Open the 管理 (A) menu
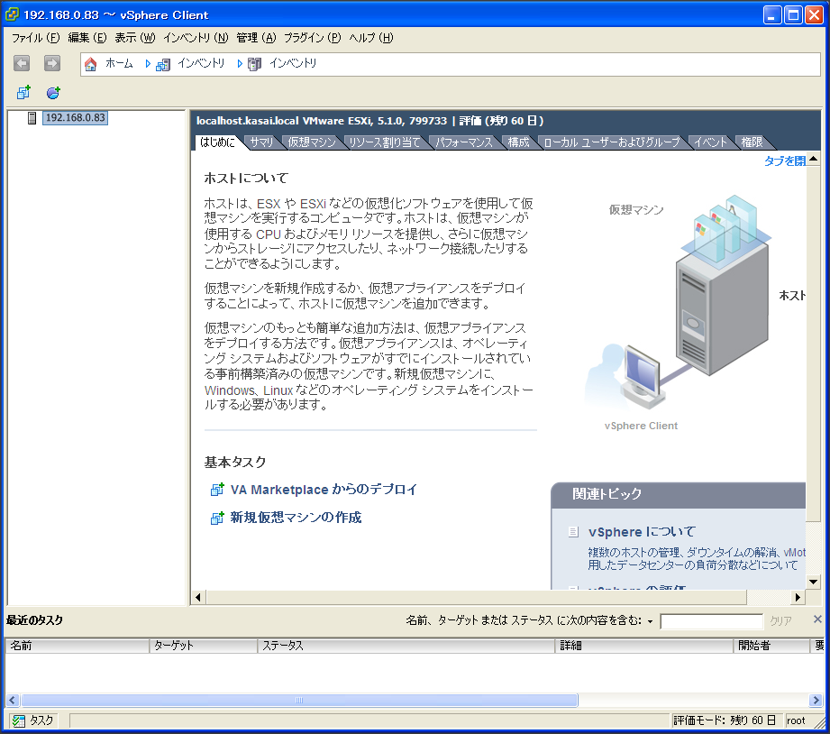830x734 pixels. pyautogui.click(x=256, y=38)
